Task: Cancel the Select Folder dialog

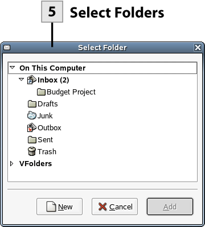Action: 114,207
